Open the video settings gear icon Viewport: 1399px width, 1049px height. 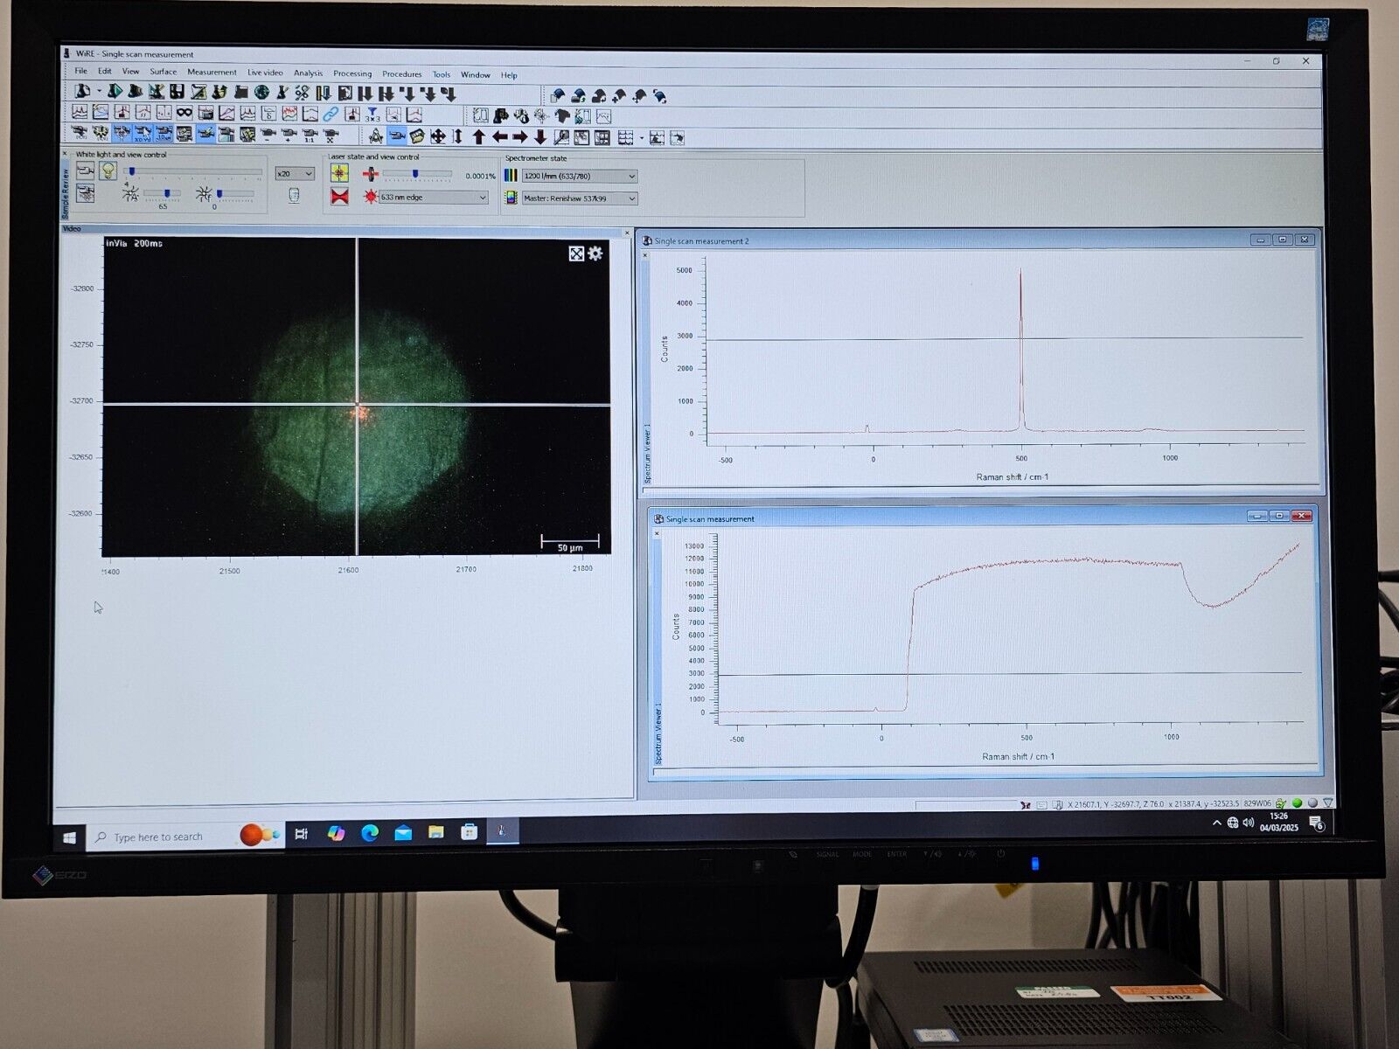[595, 254]
